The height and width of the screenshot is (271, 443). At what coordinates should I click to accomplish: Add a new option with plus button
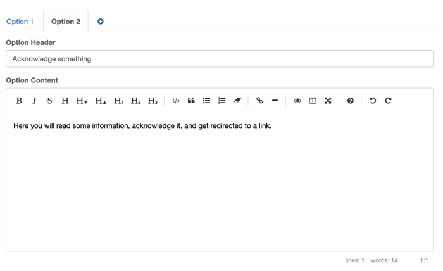pos(101,22)
